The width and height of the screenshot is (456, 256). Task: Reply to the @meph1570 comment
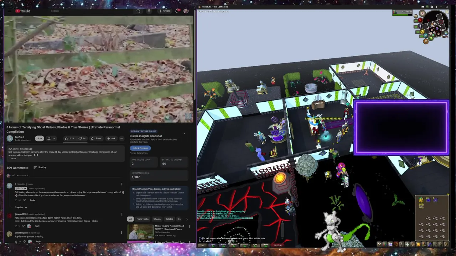coord(37,226)
